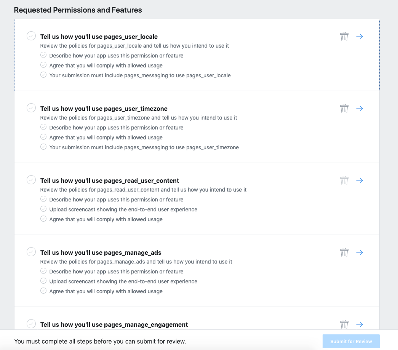Open pages_manage_engagement details with arrow

(x=360, y=324)
